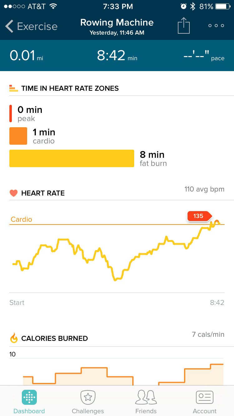Tap the heart rate zones bar icon
This screenshot has width=234, height=416.
click(13, 88)
